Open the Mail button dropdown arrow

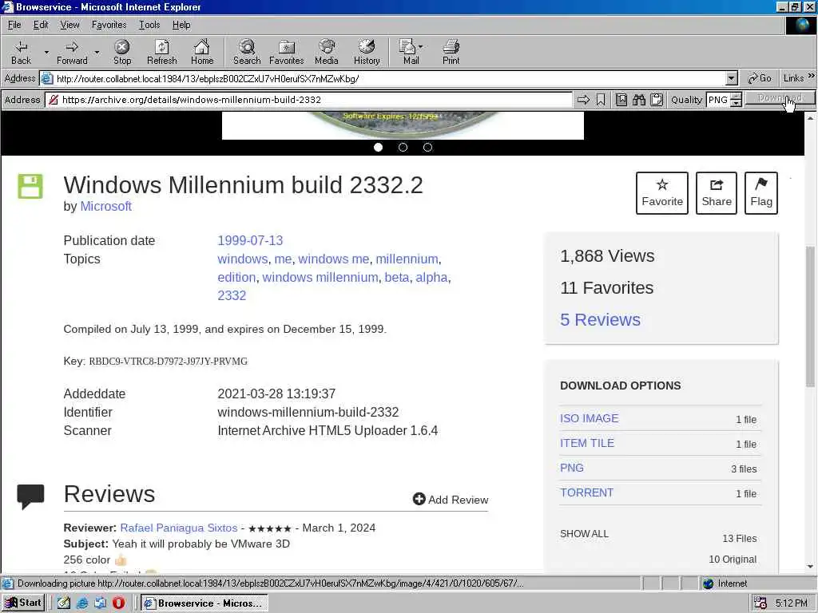(420, 47)
